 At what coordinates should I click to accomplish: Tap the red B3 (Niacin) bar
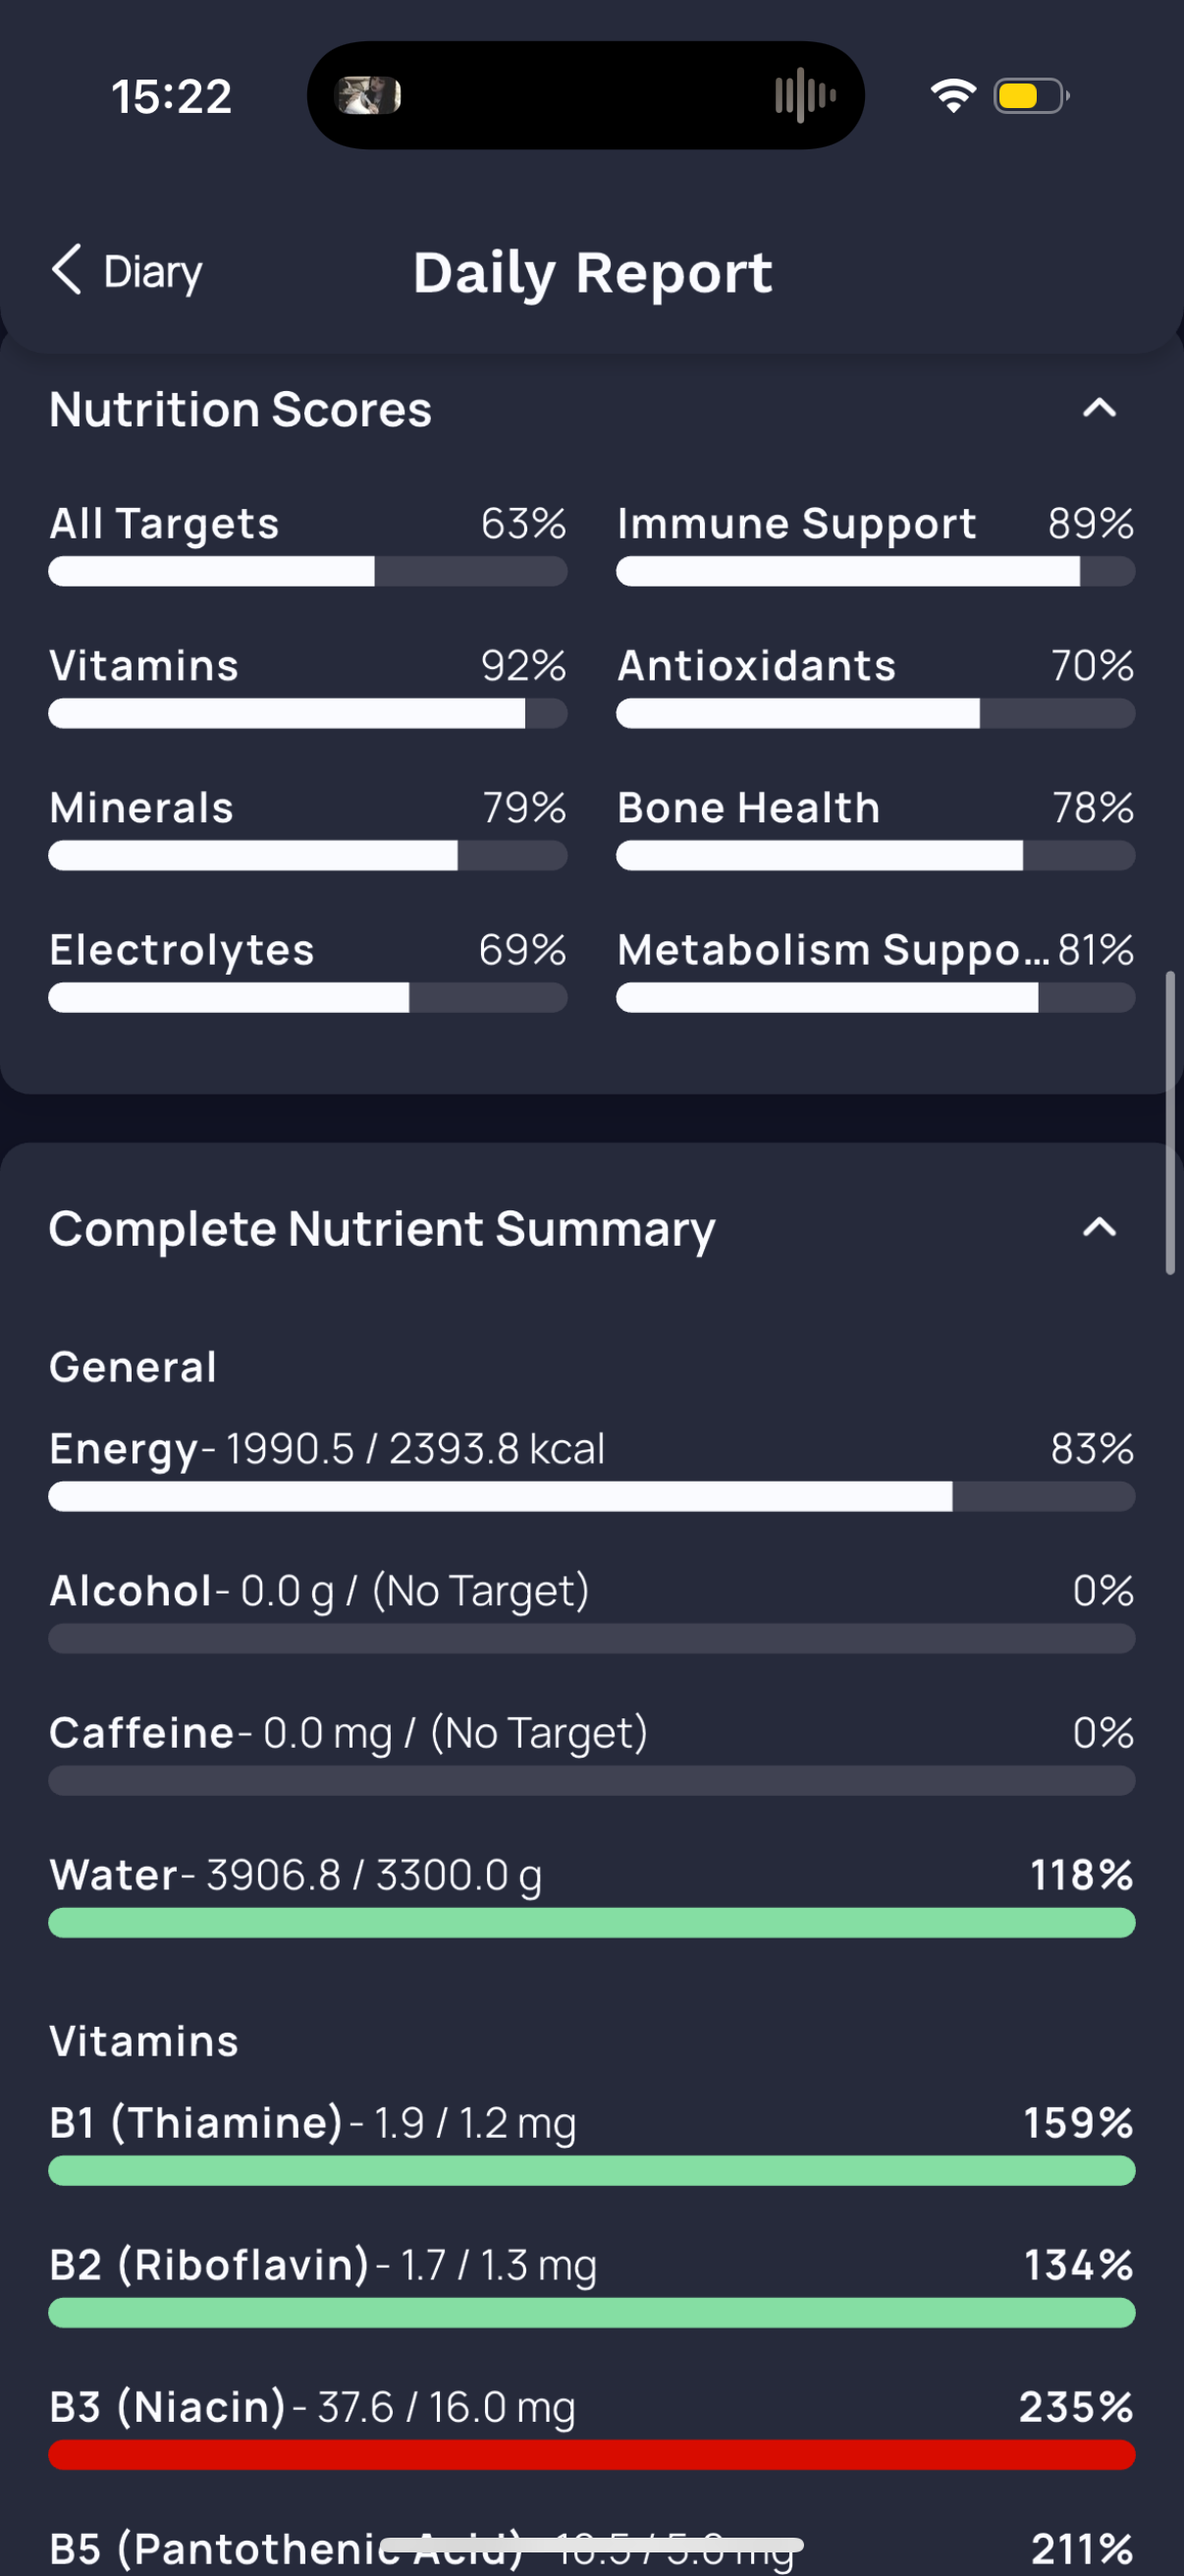click(591, 2455)
